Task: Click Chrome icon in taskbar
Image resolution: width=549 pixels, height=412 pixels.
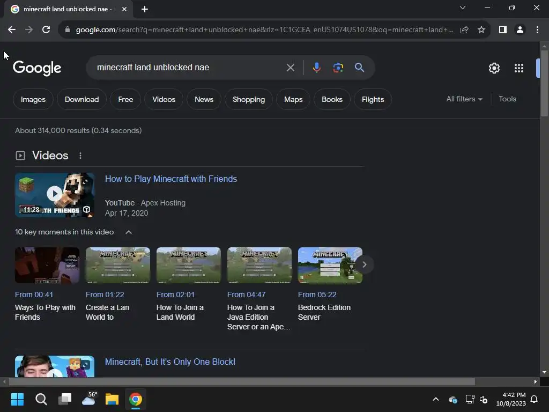Action: click(136, 399)
